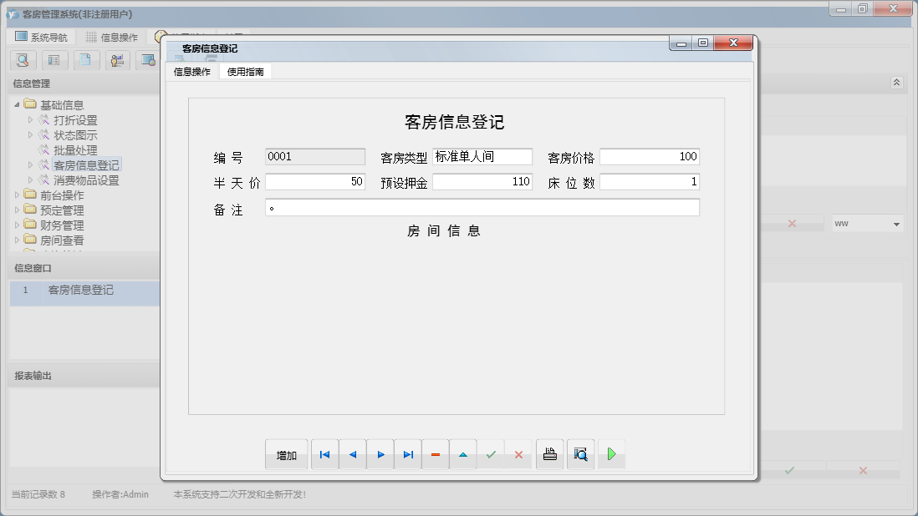Go to previous record arrow
This screenshot has width=918, height=516.
[x=353, y=455]
